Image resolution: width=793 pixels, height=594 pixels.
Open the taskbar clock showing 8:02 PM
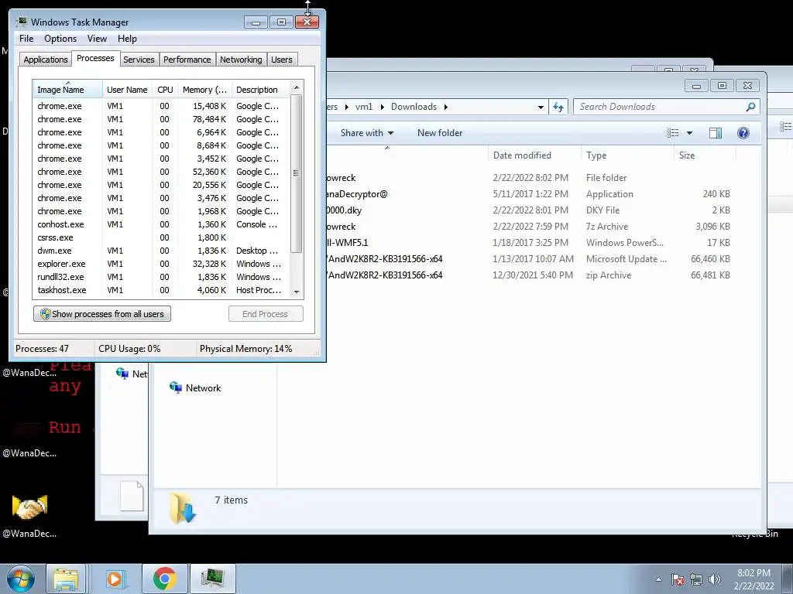[754, 579]
